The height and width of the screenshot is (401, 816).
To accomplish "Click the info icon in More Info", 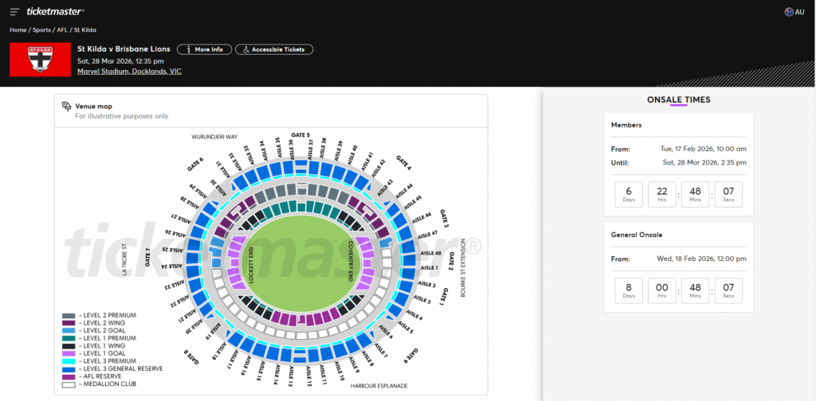I will coord(187,49).
